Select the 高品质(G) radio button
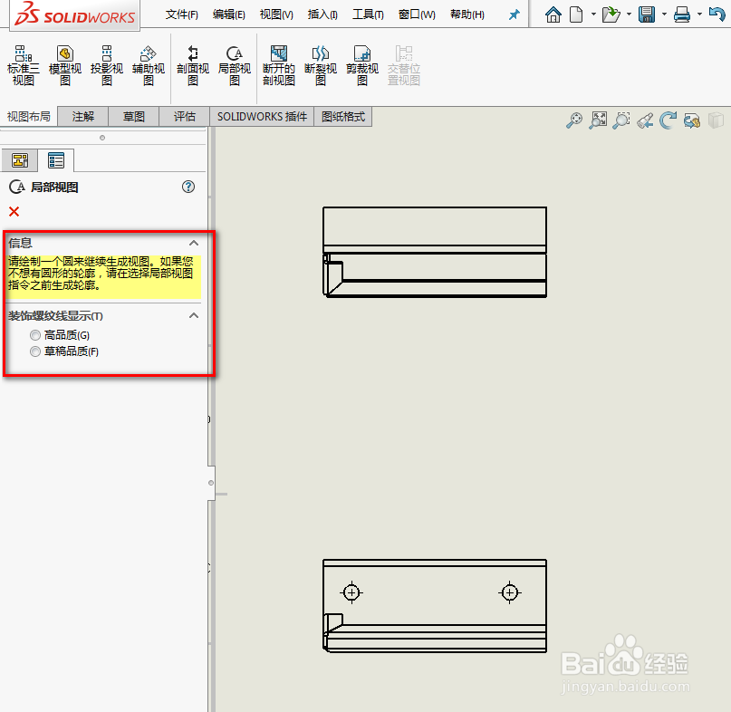 (x=35, y=334)
